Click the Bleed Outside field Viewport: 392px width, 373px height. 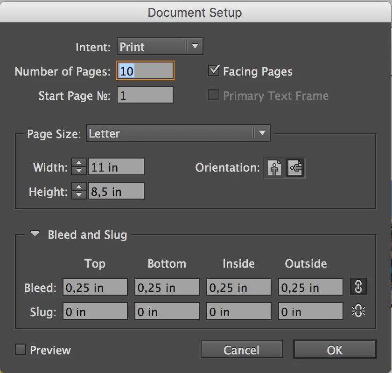click(x=310, y=287)
